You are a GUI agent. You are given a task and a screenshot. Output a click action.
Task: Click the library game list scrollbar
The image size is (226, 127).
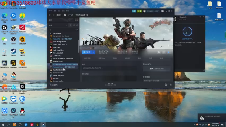[x=79, y=46]
